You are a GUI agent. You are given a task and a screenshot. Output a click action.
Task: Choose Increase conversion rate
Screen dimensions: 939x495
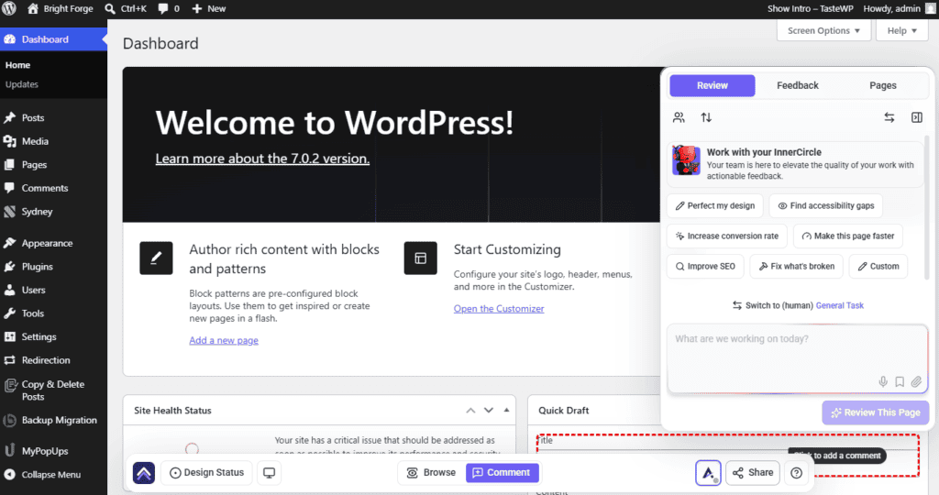pos(727,236)
